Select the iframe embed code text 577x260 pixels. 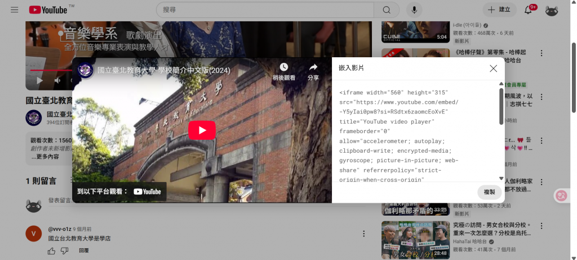click(399, 136)
